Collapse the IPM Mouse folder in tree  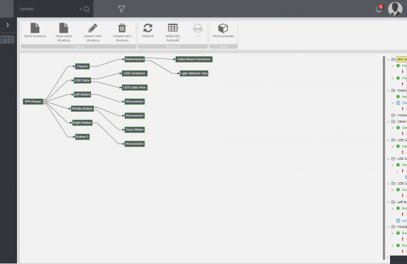(x=388, y=60)
